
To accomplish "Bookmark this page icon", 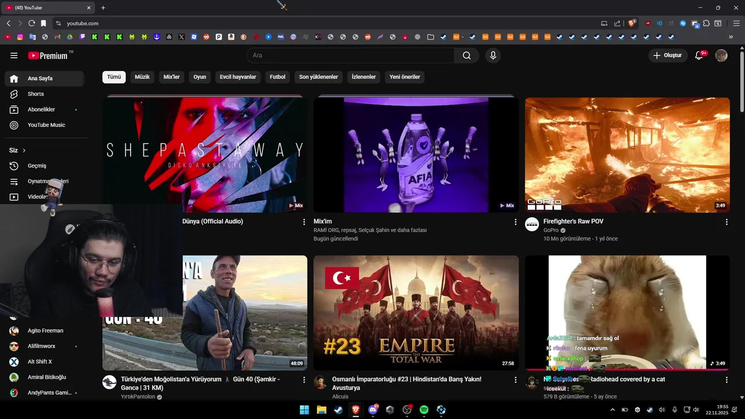I will [x=43, y=23].
